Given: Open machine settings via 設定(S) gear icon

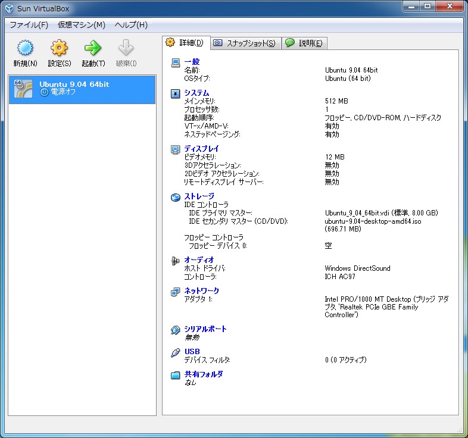Looking at the screenshot, I should click(x=59, y=48).
